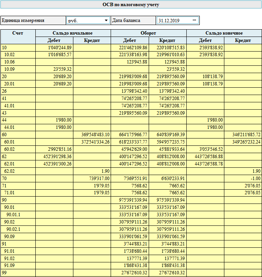Click opening debit 23'559.32 of account 10.09
The image size is (262, 277).
pos(63,69)
